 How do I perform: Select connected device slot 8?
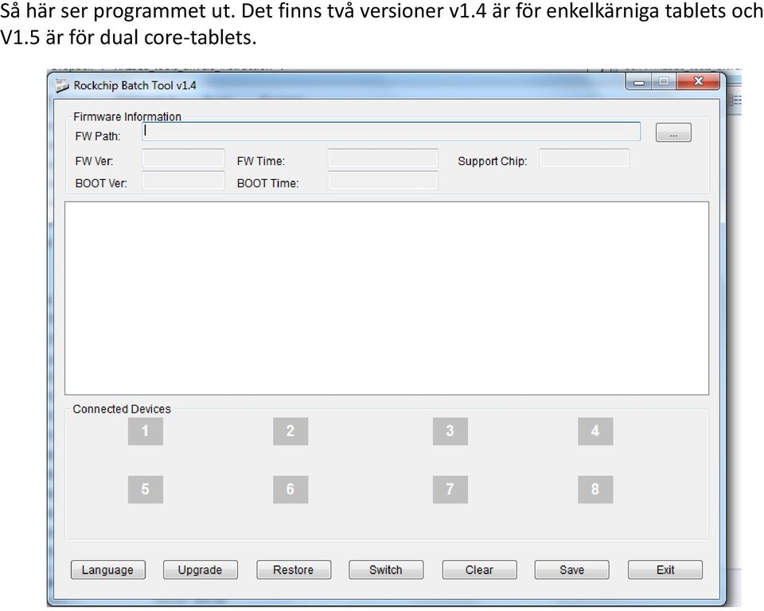click(595, 490)
